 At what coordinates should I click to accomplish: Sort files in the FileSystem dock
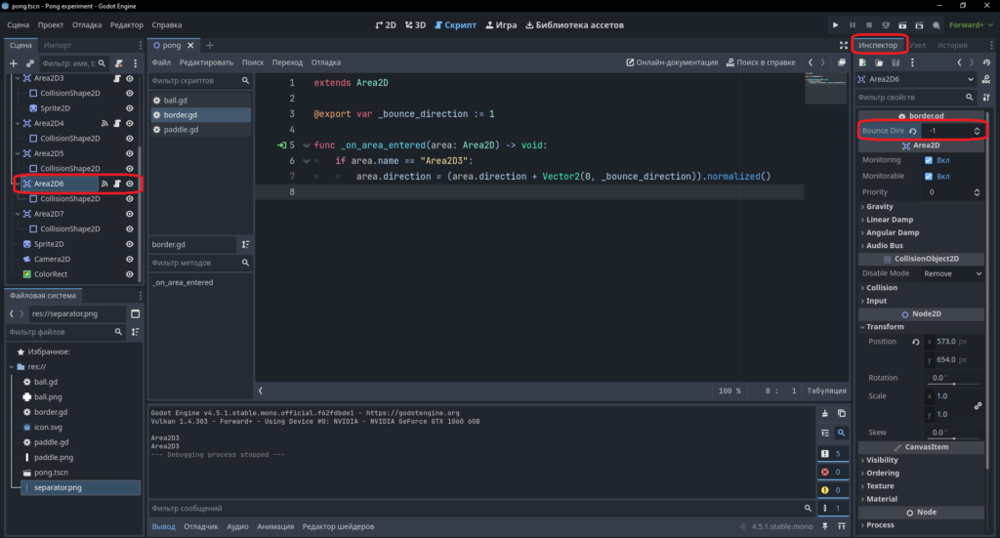pos(135,332)
